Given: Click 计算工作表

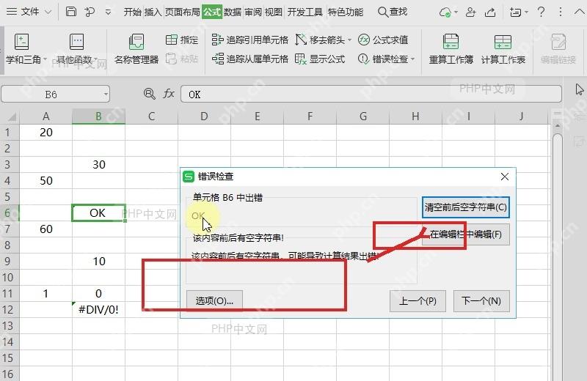Looking at the screenshot, I should pyautogui.click(x=503, y=49).
